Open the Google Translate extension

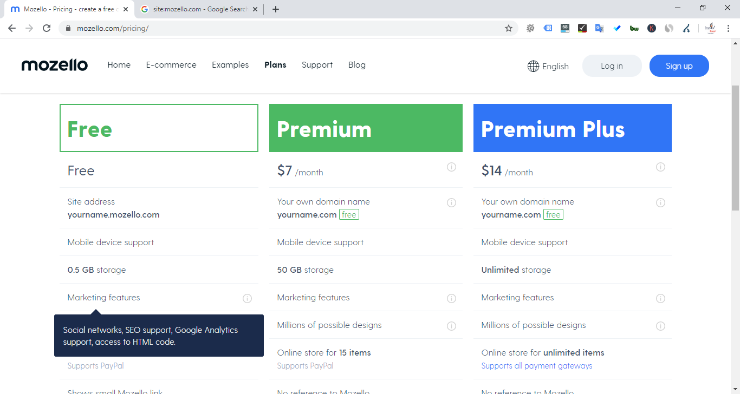(x=600, y=28)
